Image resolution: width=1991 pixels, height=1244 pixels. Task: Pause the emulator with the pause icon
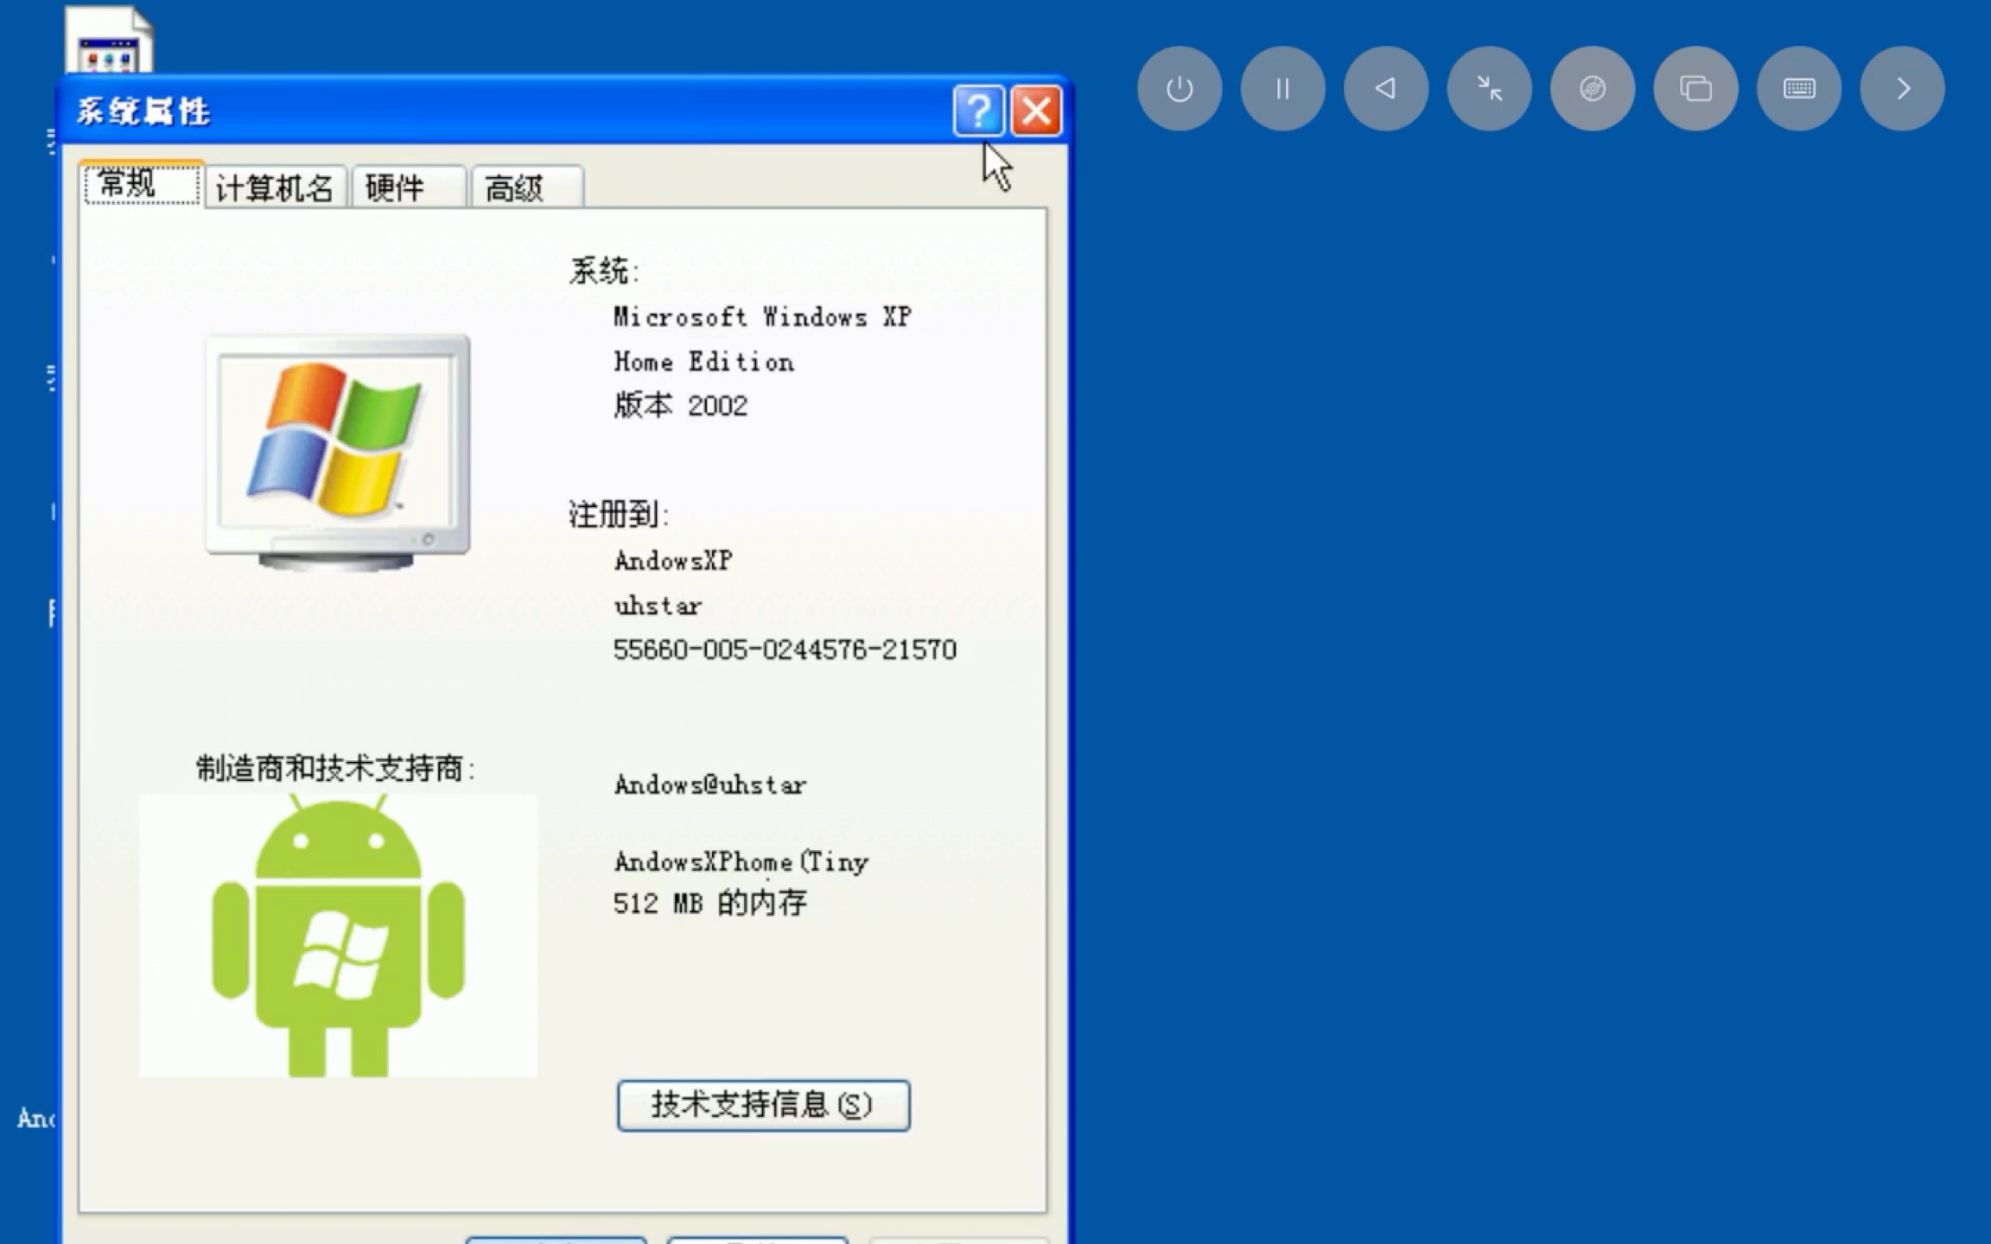(1282, 88)
